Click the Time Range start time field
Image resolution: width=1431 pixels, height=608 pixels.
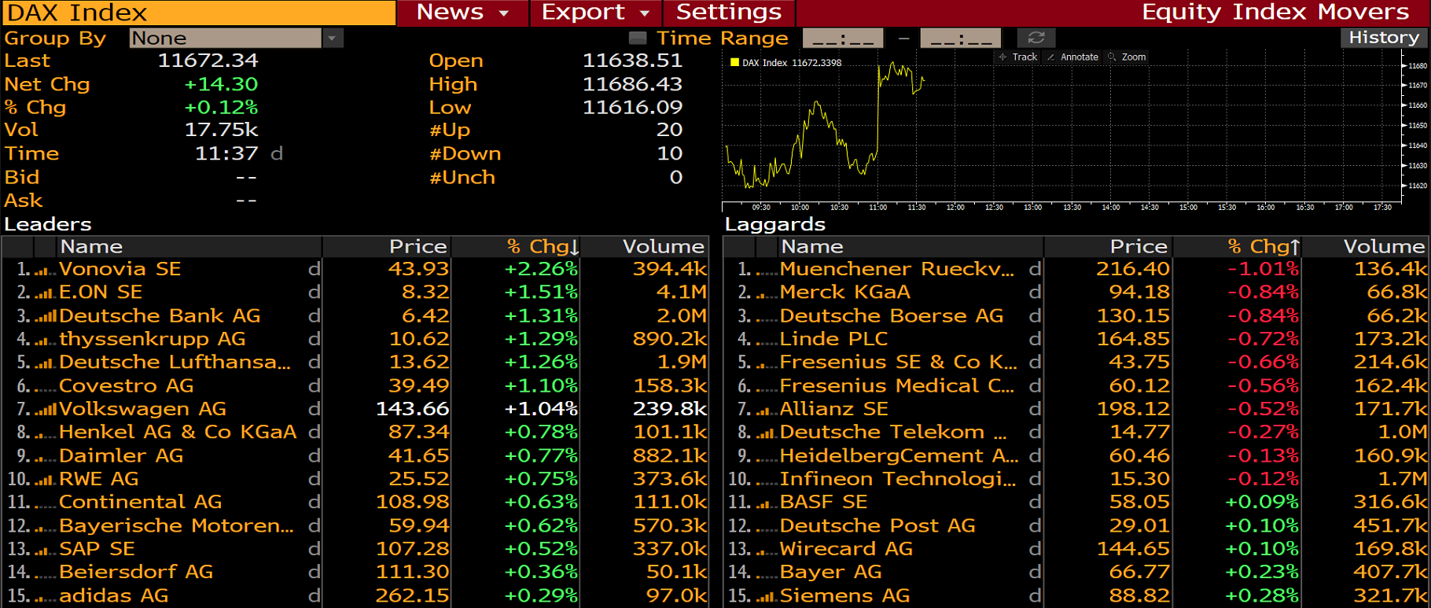(x=842, y=38)
